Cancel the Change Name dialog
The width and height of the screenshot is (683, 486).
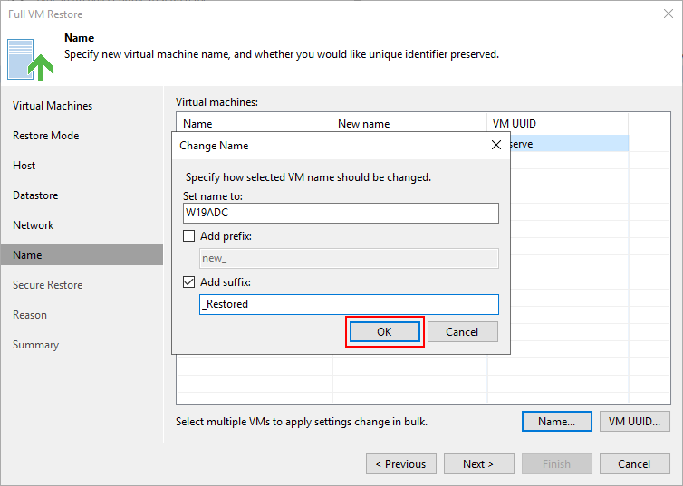click(x=462, y=332)
